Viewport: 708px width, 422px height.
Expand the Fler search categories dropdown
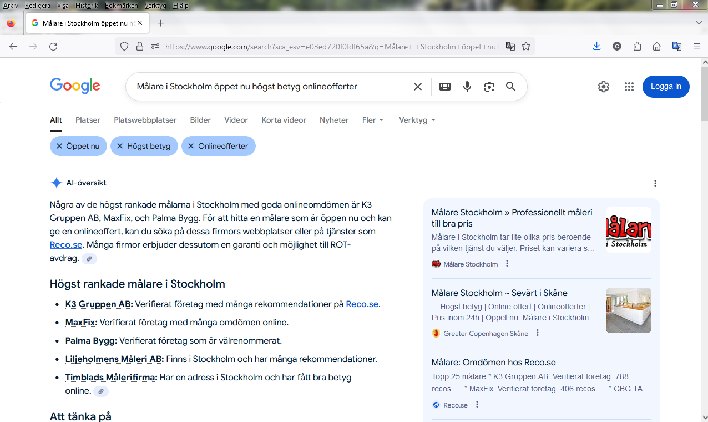click(x=372, y=120)
